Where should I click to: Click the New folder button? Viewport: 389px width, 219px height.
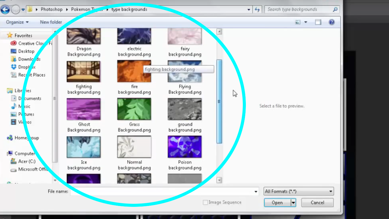point(51,22)
